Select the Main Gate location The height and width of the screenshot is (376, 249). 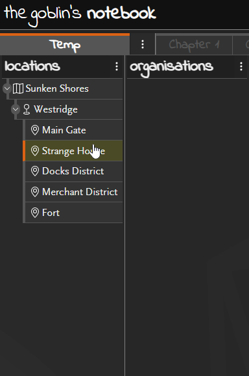74,130
